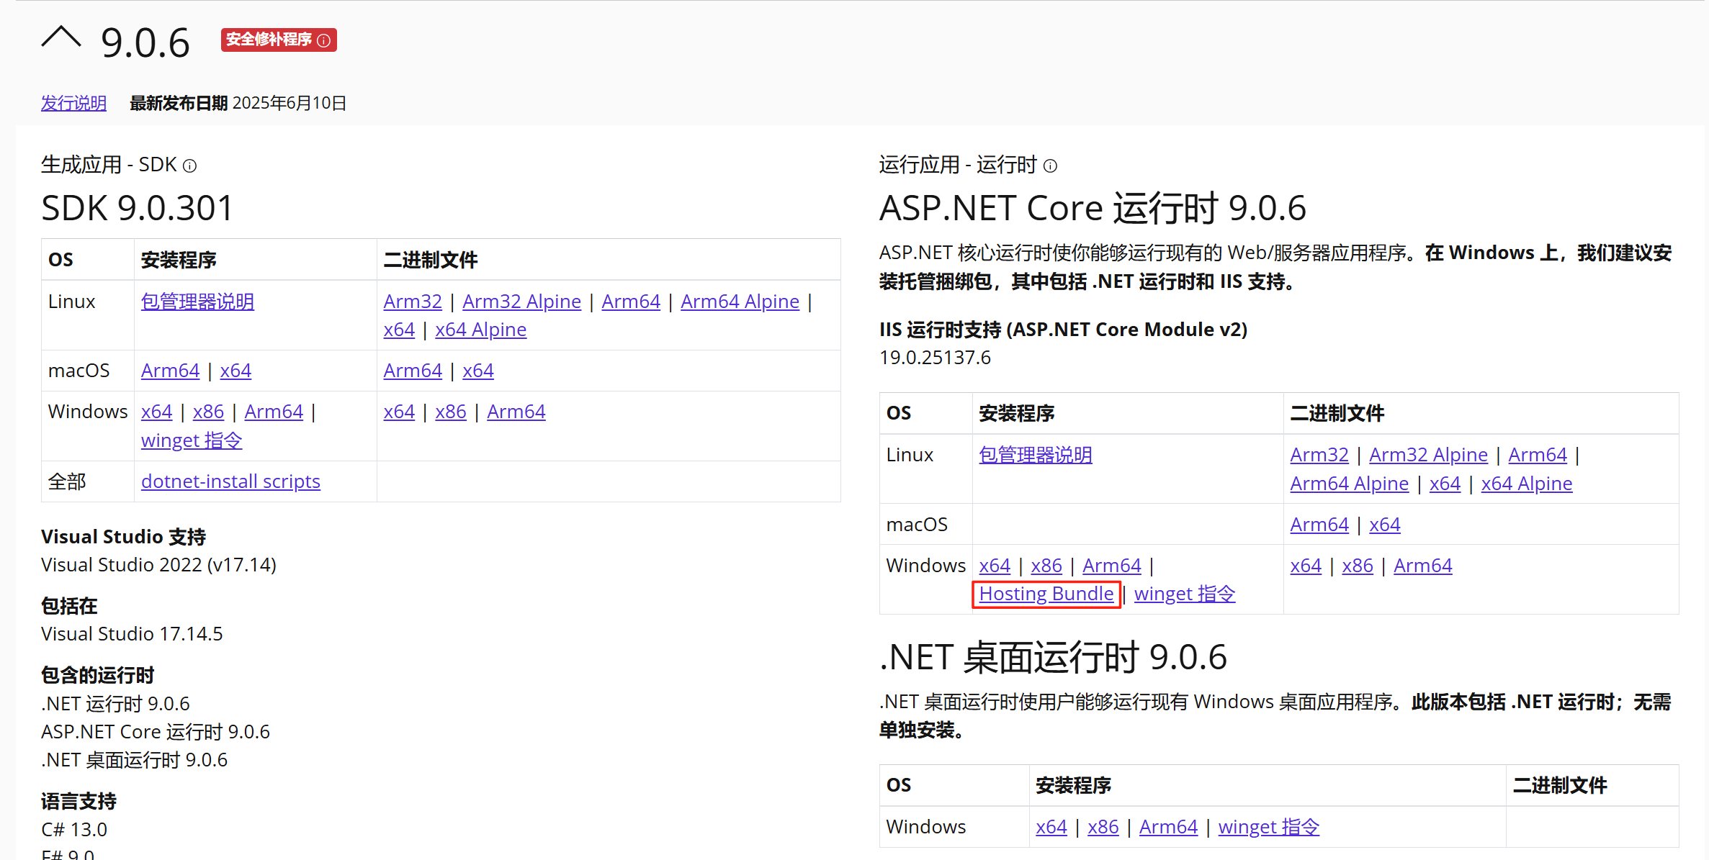Download SDK macOS Arm64 installer
The width and height of the screenshot is (1709, 860).
tap(170, 371)
